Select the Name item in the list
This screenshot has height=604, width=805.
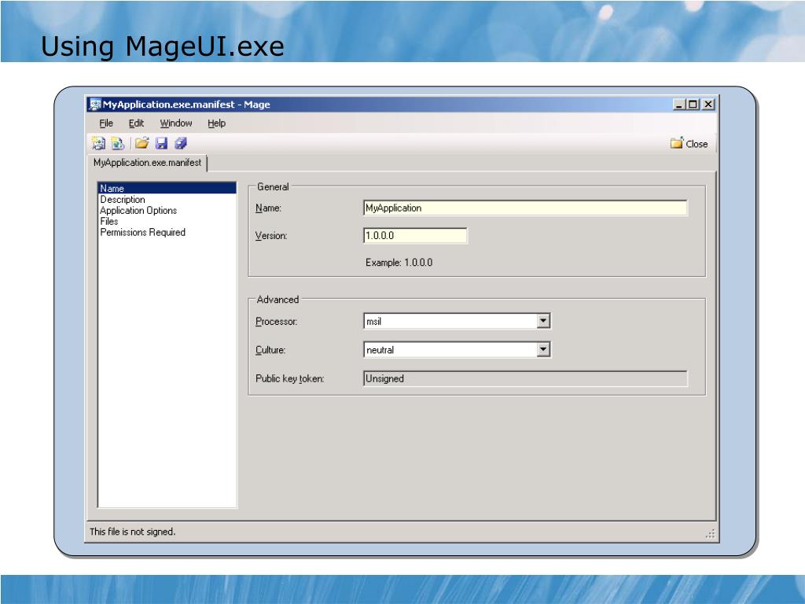(167, 188)
